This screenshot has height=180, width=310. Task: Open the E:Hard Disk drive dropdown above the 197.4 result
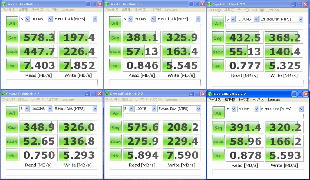pyautogui.click(x=75, y=19)
